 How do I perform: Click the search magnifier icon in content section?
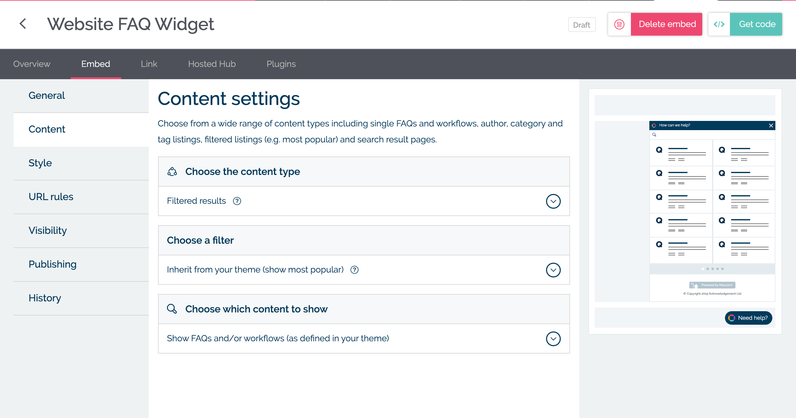pyautogui.click(x=173, y=309)
